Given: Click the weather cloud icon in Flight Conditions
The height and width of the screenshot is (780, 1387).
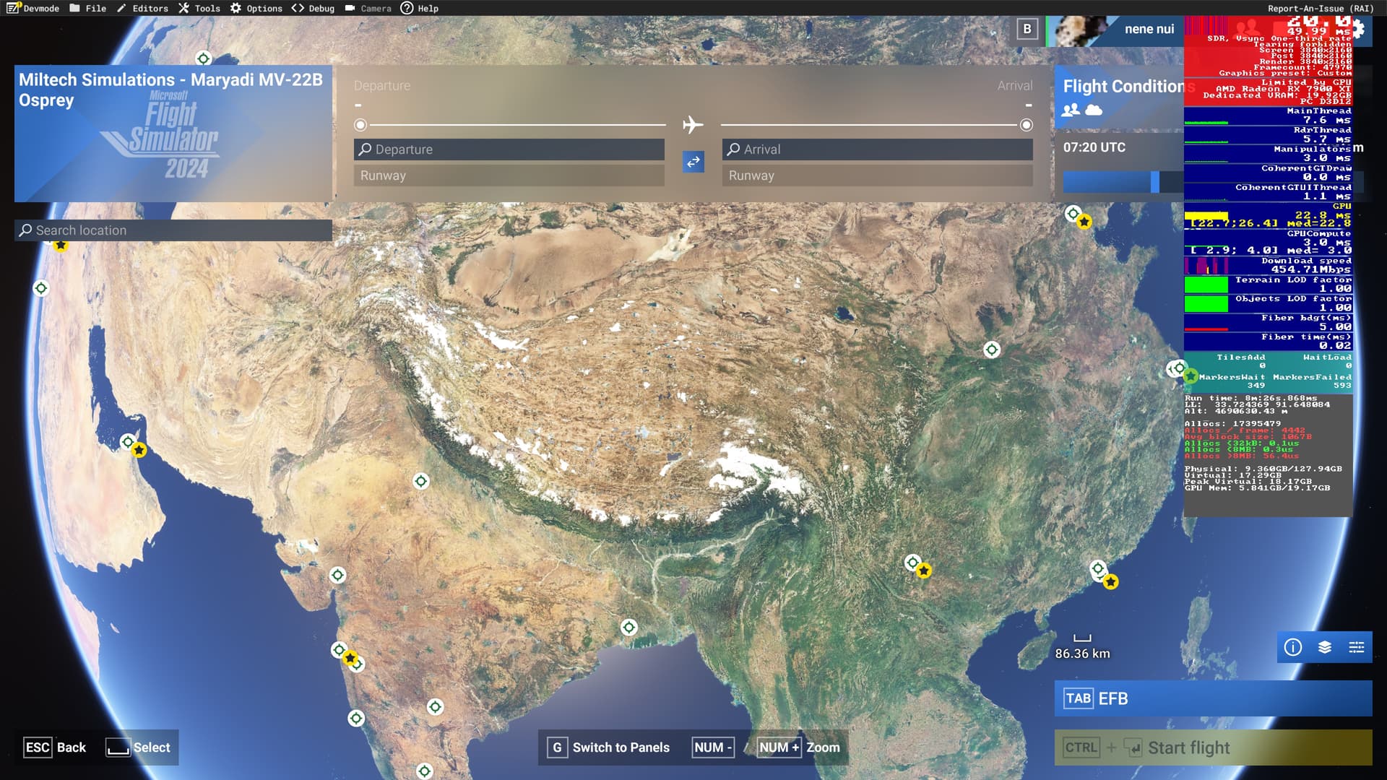Looking at the screenshot, I should [x=1094, y=110].
